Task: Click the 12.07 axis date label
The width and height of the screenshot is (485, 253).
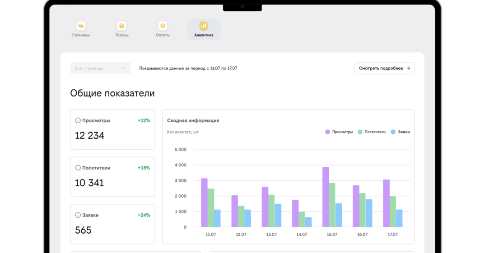Action: point(241,235)
